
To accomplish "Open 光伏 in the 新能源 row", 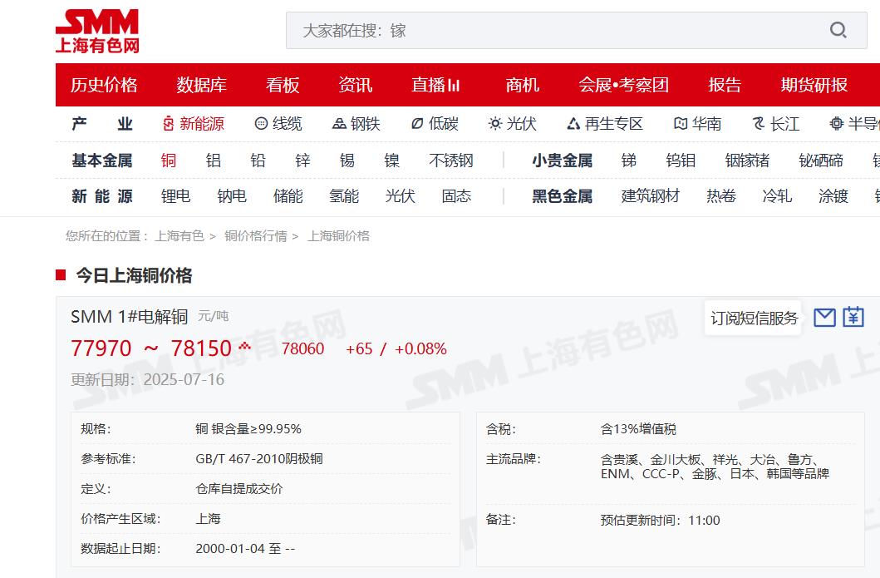I will tap(401, 196).
